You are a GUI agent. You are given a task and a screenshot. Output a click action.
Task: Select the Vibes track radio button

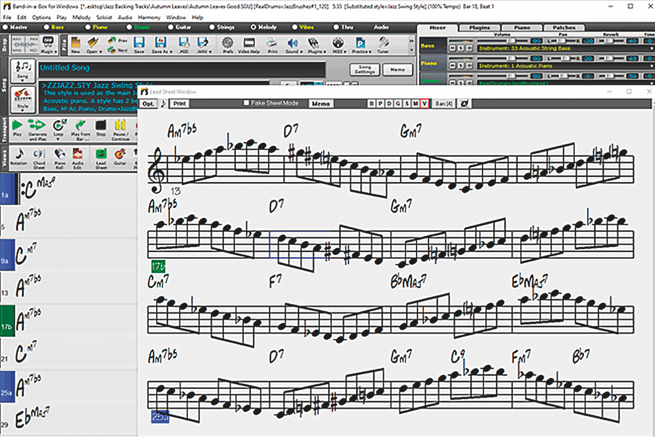[294, 27]
